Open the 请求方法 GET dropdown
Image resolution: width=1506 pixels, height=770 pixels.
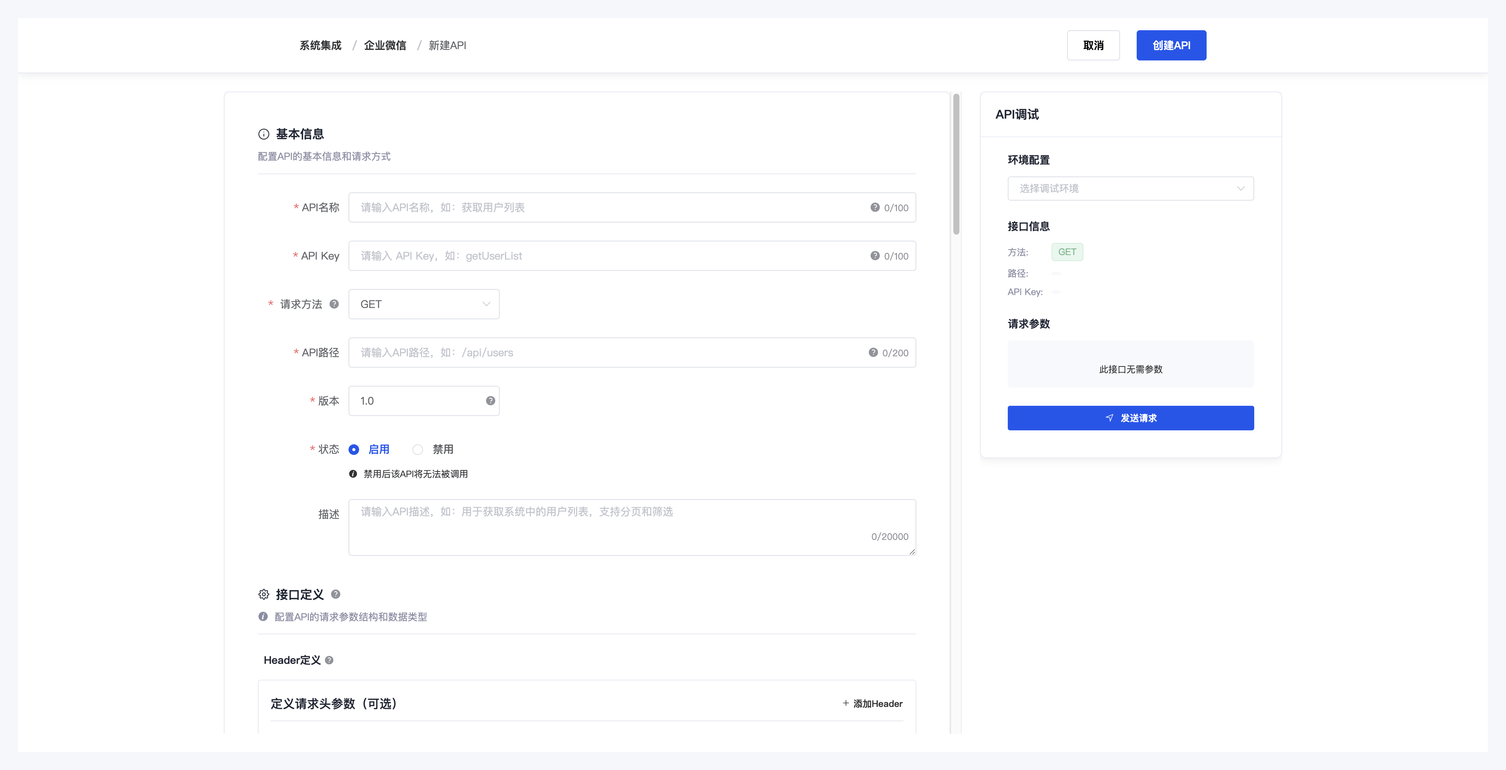click(x=424, y=304)
